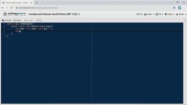This screenshot has width=187, height=105.
Task: Select the Online Java8 Compiler browser tab
Action: pos(17,3)
